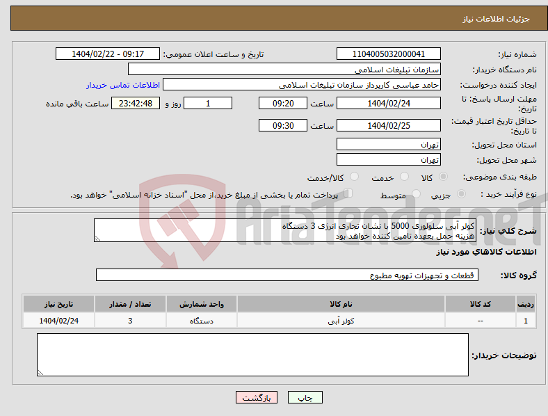Click the تاریخ نیاز column header
Image resolution: width=548 pixels, height=416 pixels.
(x=58, y=304)
